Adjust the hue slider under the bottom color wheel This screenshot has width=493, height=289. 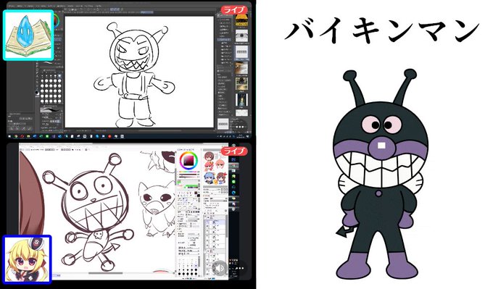pyautogui.click(x=188, y=172)
